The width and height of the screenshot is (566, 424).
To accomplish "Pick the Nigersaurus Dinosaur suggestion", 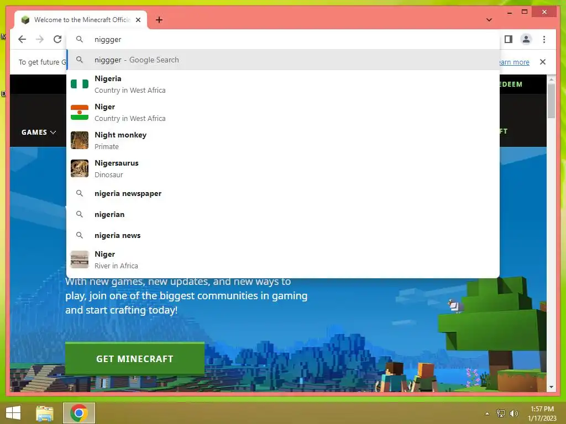I will 283,169.
